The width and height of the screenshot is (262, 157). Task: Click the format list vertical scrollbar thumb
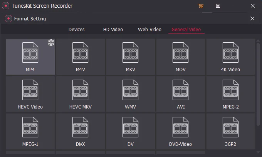[x=258, y=84]
